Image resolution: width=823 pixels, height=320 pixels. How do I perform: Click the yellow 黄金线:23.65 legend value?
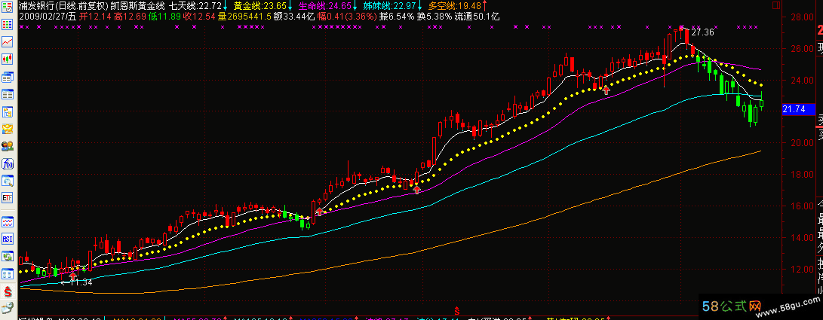259,6
